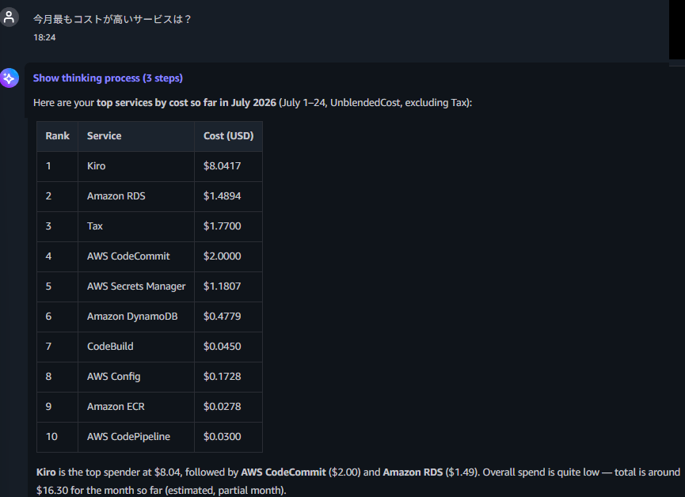Select the $0.1728 cost cell

[x=228, y=377]
